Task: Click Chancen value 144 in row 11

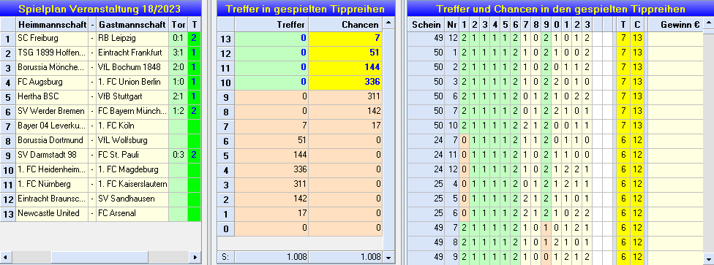Action: [x=345, y=67]
